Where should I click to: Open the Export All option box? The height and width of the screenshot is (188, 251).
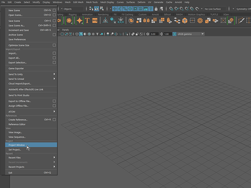(x=54, y=58)
